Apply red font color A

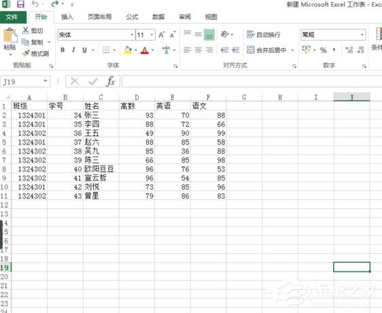[x=145, y=50]
